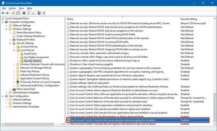
Task: Open Properties from the toolbar icon
Action: 29,13
